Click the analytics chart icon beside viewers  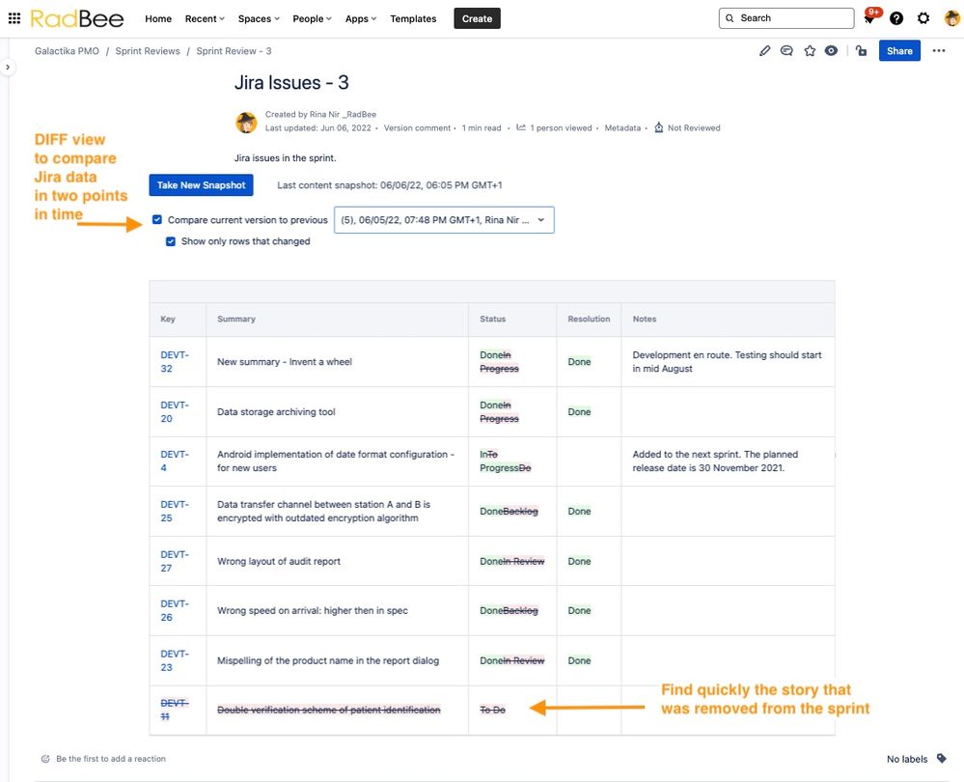point(521,127)
